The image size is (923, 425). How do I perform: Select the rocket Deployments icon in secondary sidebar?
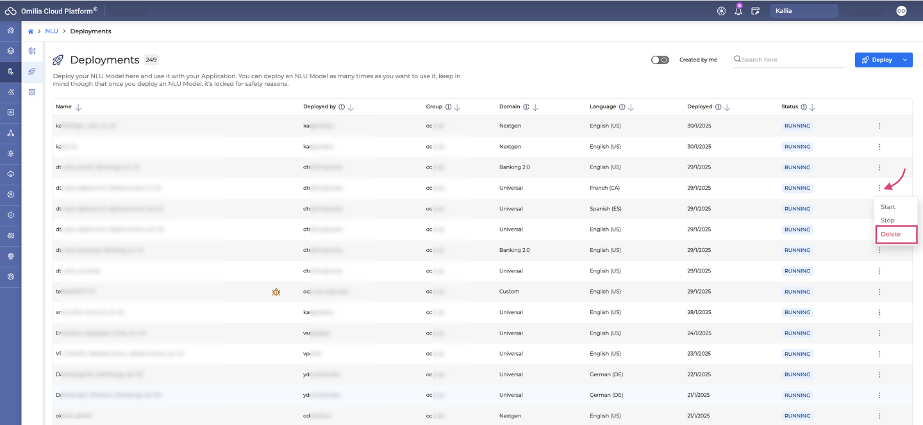pos(32,72)
